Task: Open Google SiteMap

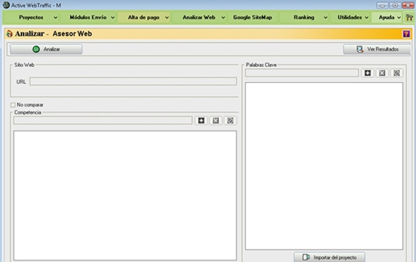Action: (253, 18)
